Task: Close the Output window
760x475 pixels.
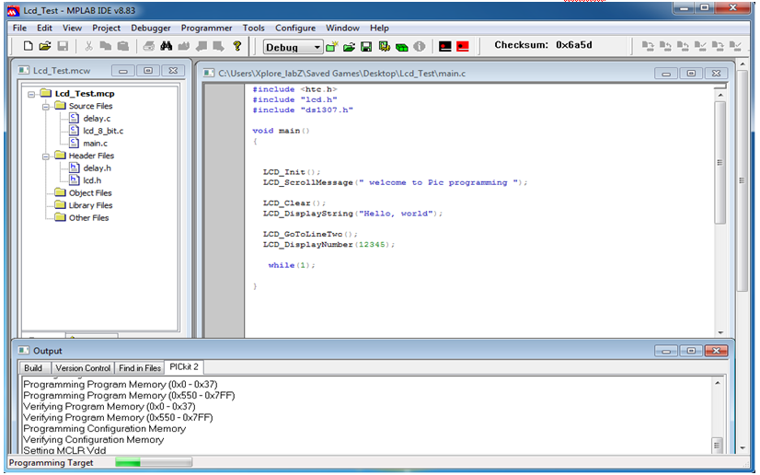Action: 717,351
